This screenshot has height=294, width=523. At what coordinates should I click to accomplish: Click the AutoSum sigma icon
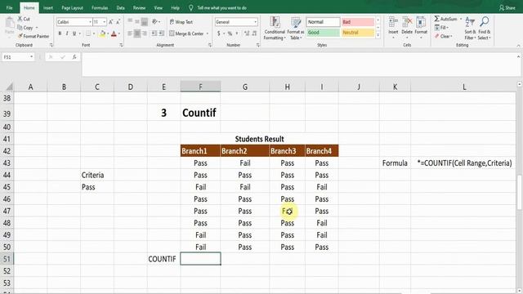(x=437, y=19)
